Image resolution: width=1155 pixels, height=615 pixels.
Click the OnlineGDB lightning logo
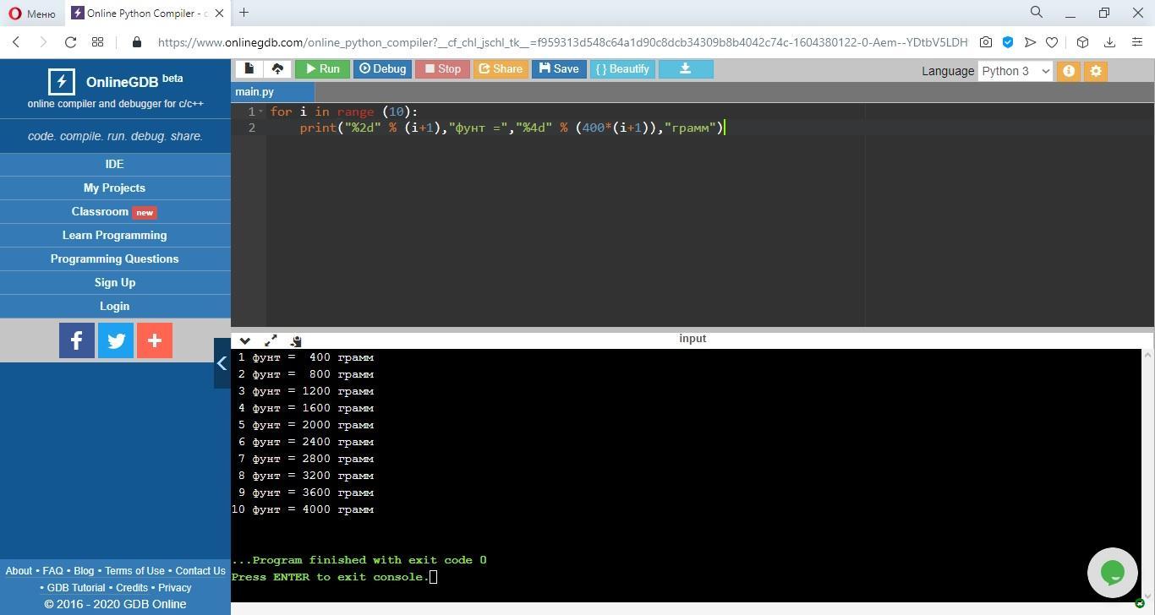61,82
